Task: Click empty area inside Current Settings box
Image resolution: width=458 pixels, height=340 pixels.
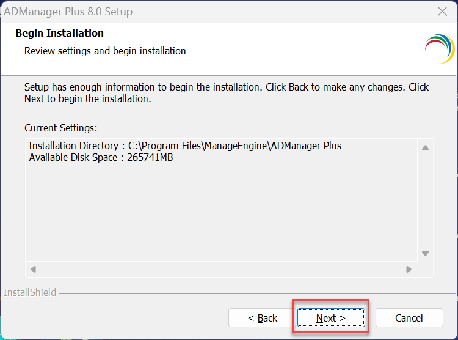Action: (x=220, y=214)
